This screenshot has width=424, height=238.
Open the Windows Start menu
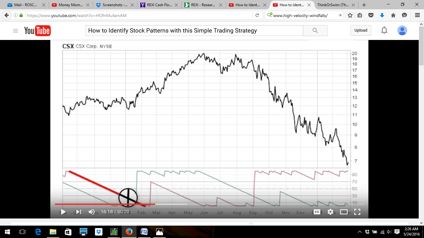point(7,232)
